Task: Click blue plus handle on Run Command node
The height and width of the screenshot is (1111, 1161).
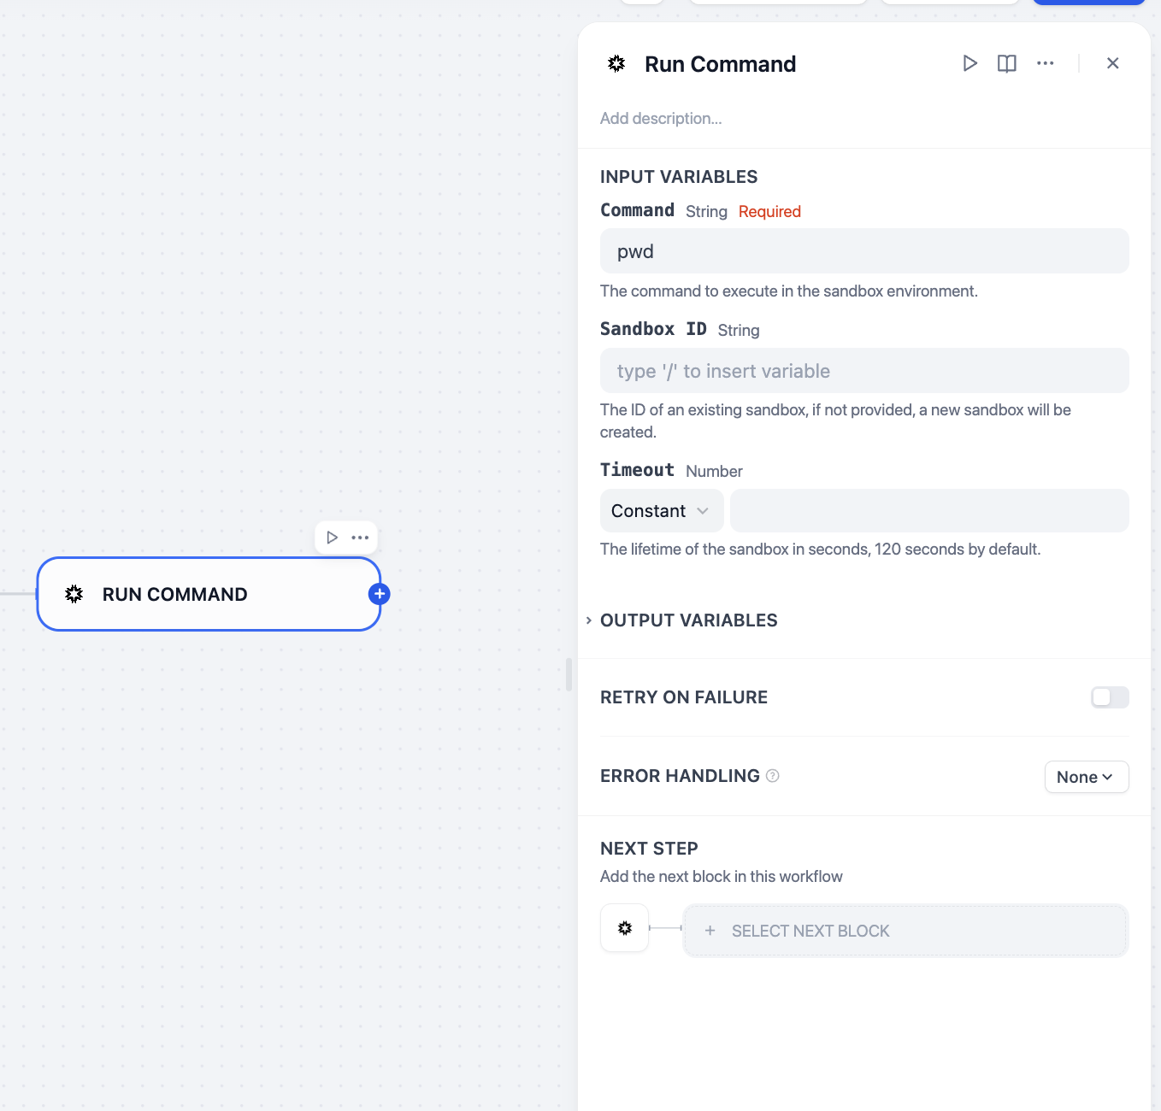Action: tap(380, 594)
